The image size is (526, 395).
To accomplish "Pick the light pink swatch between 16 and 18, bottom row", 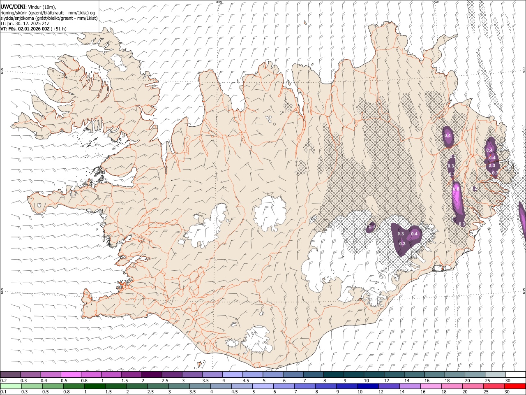I will click(x=430, y=386).
